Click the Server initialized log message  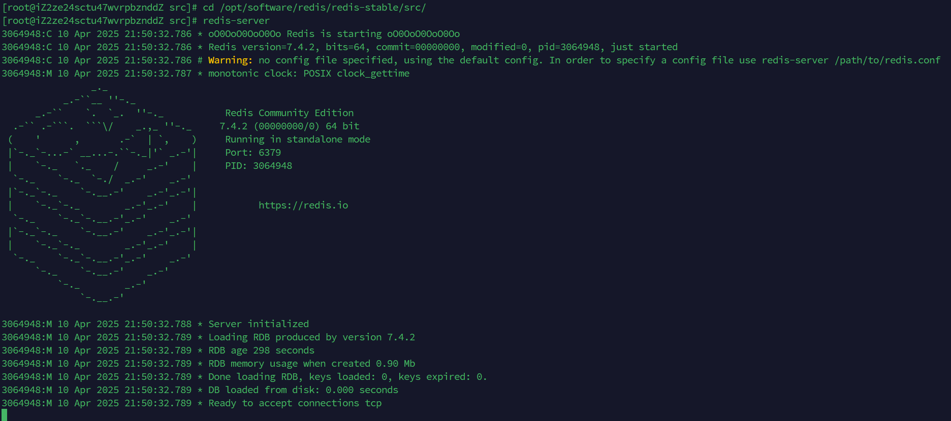(259, 324)
